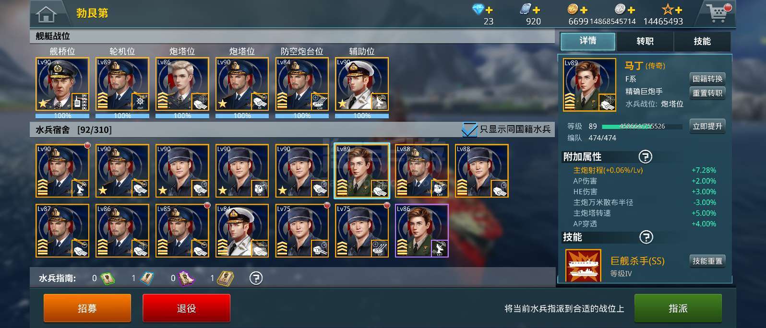This screenshot has width=766, height=328.
Task: Click the orange 招募 button
Action: (87, 308)
